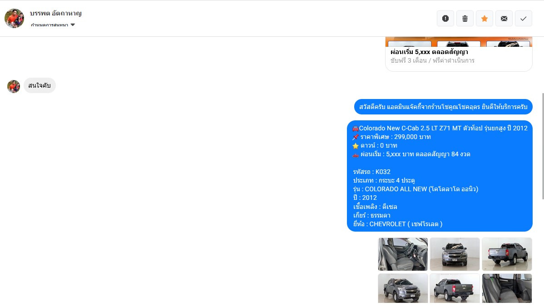Click the chat vertical scrollbar thumb
Screen dimensions: 544x307
click(x=543, y=146)
